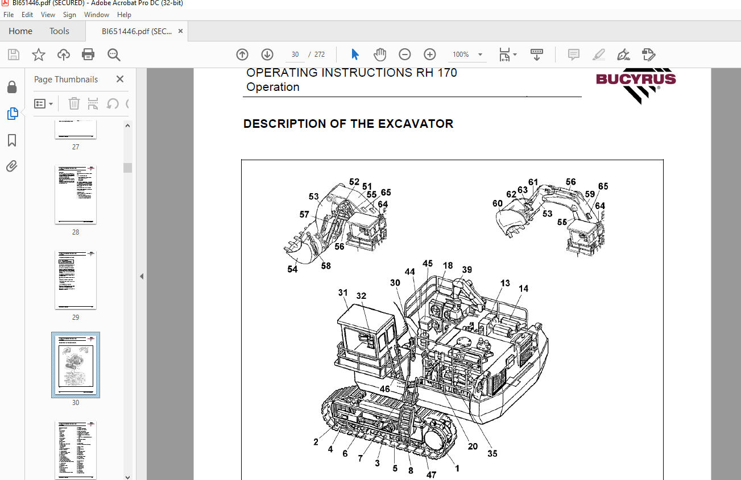Screen dimensions: 741x480
Task: Select page 29 thumbnail
Action: [76, 280]
